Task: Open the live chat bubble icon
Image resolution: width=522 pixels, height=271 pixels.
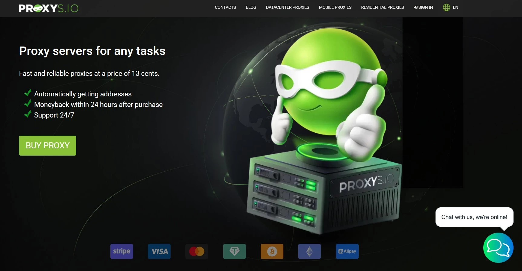Action: point(498,248)
